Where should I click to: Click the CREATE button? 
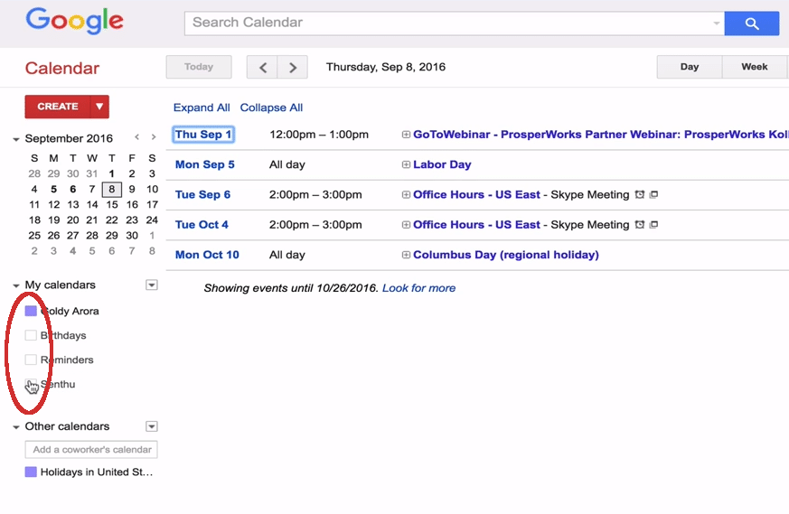click(57, 107)
